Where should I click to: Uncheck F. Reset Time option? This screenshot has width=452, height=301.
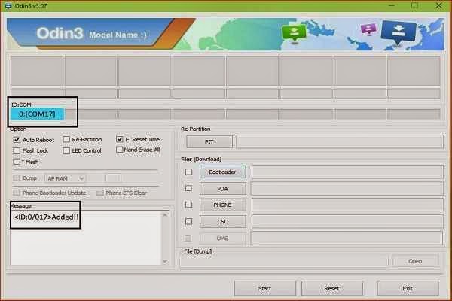119,139
